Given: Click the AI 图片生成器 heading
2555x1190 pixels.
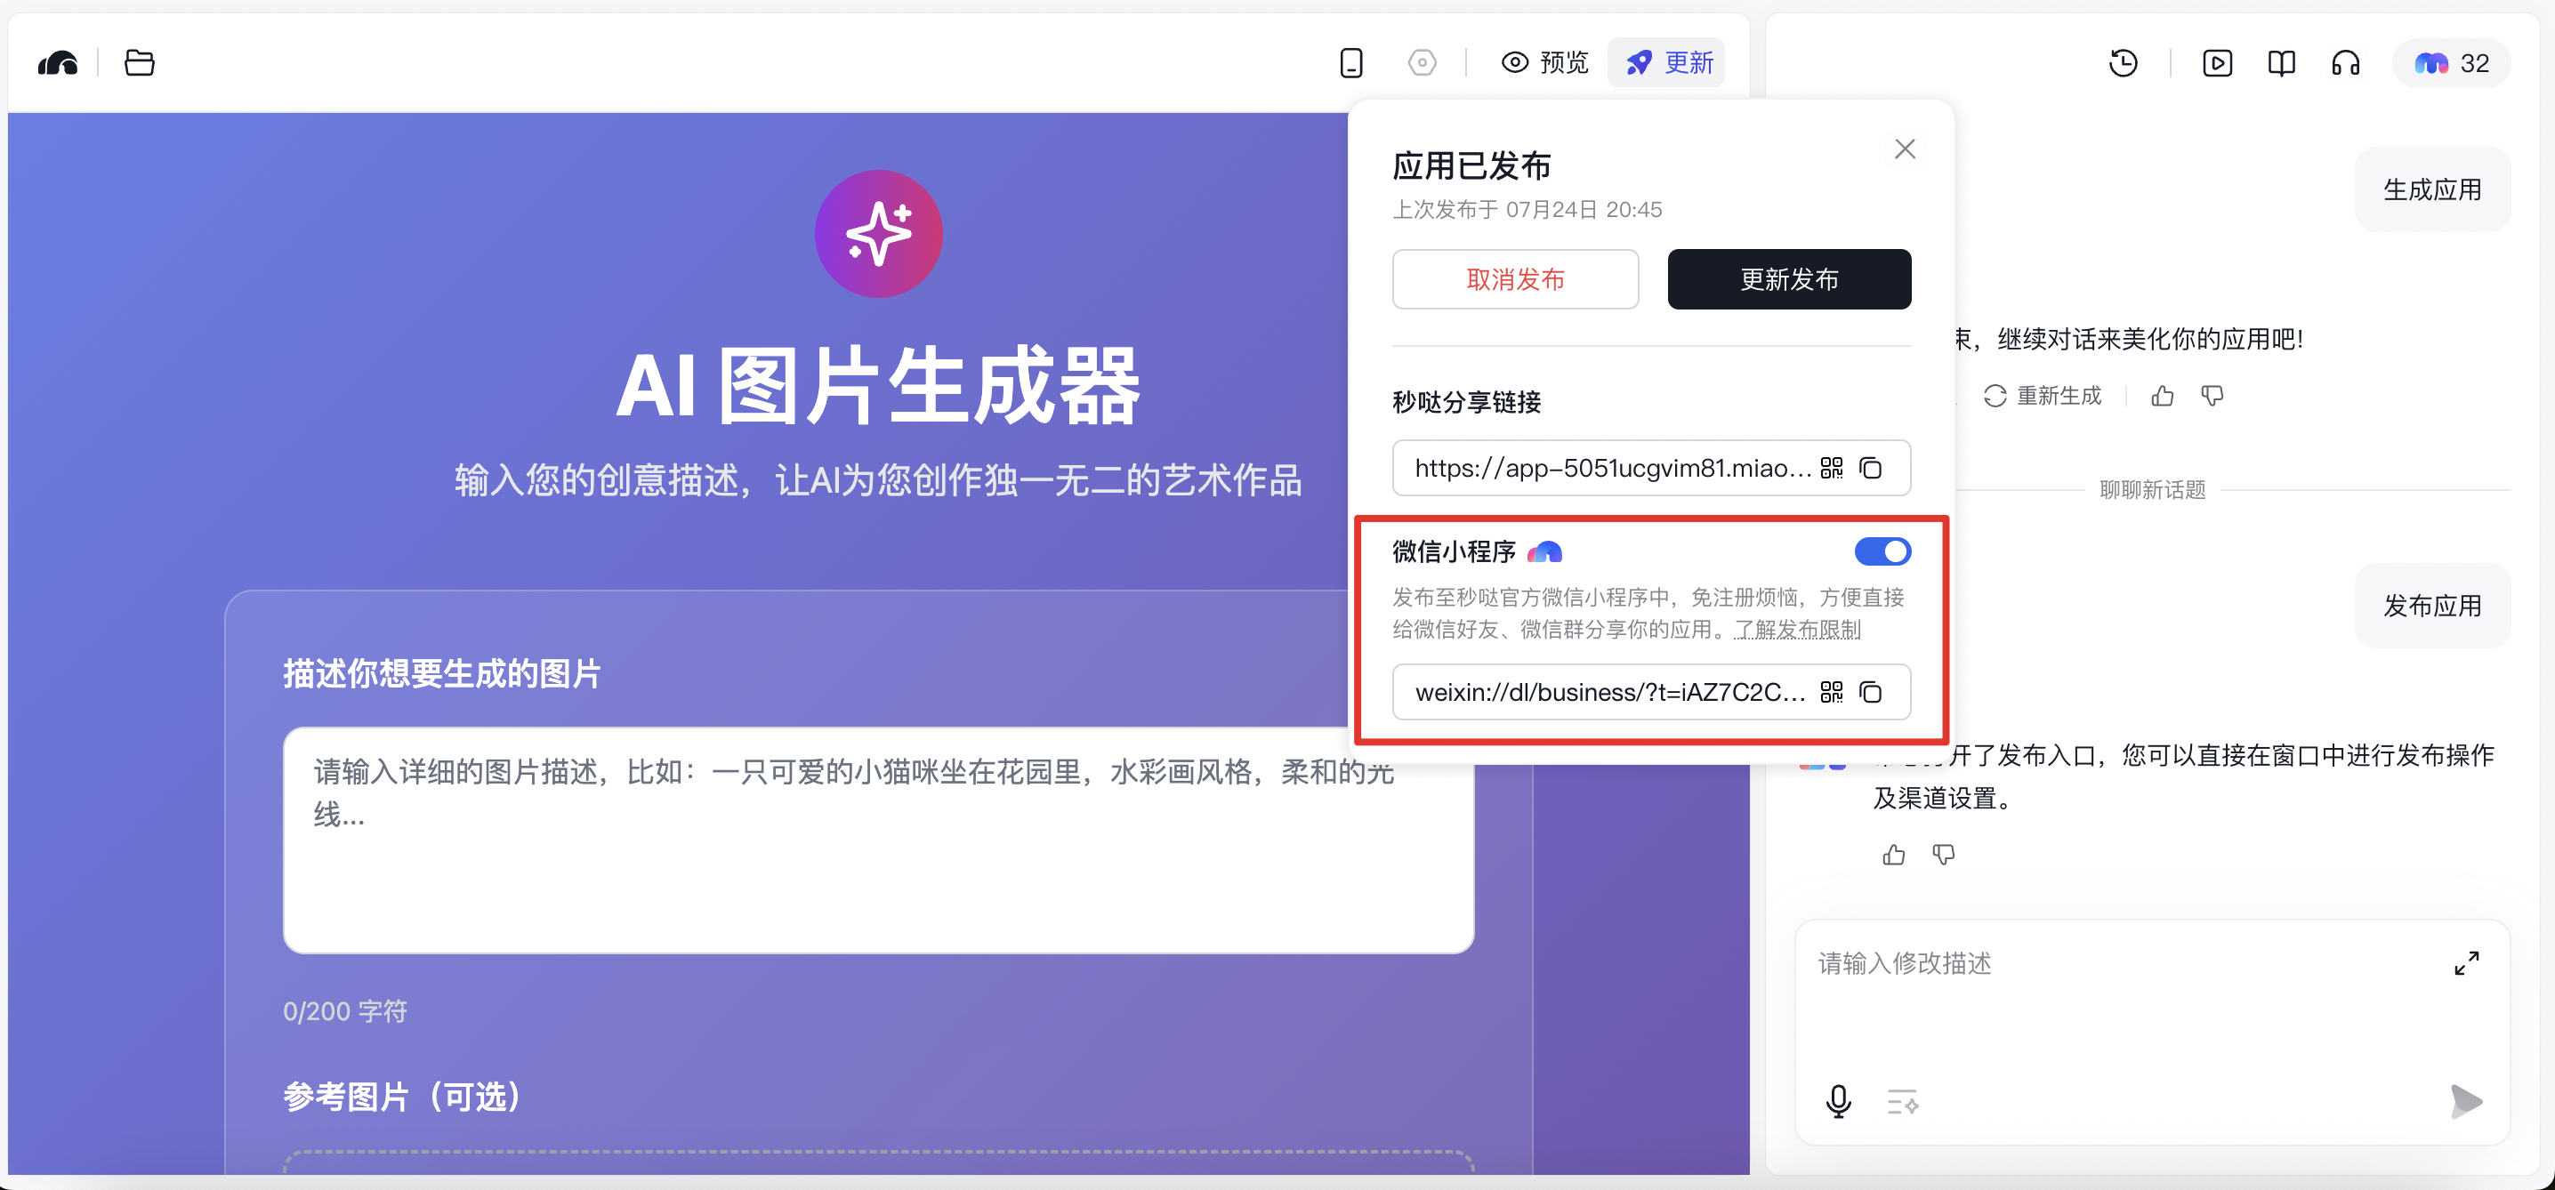Looking at the screenshot, I should click(x=878, y=387).
